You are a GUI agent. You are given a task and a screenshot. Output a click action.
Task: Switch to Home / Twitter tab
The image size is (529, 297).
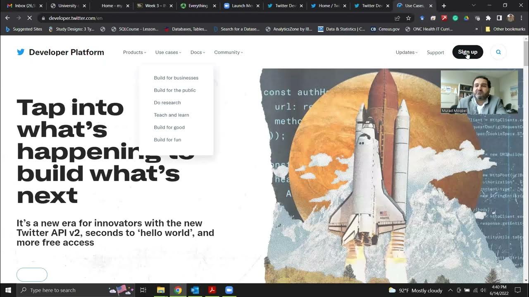[329, 6]
